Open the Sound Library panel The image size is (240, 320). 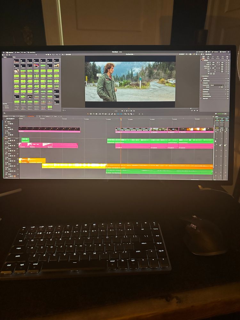[x=31, y=52]
